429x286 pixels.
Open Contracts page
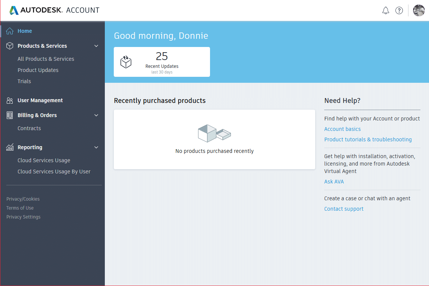coord(29,128)
